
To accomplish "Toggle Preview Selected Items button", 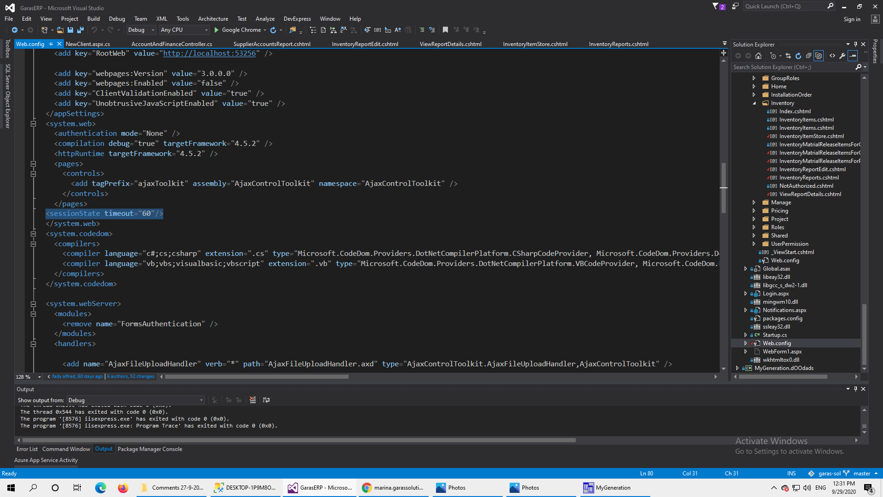I will [x=853, y=56].
